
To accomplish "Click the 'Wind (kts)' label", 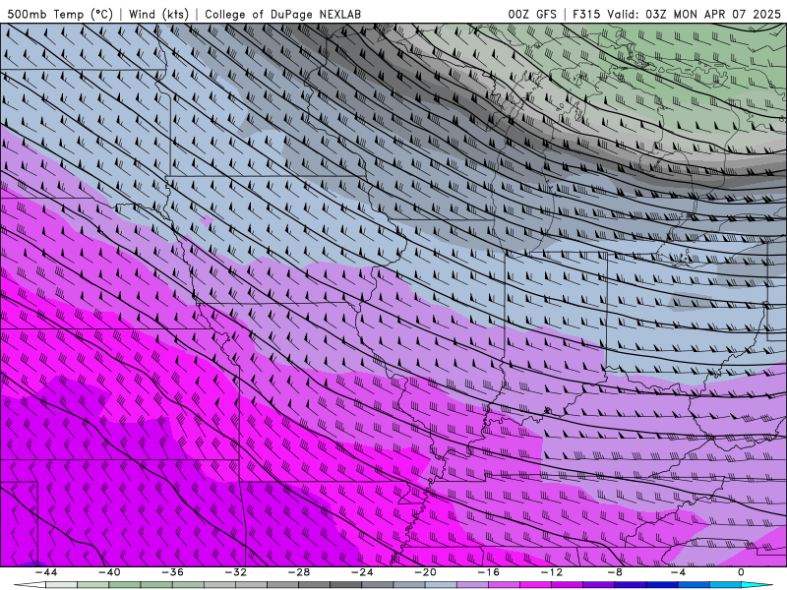I will pyautogui.click(x=158, y=14).
